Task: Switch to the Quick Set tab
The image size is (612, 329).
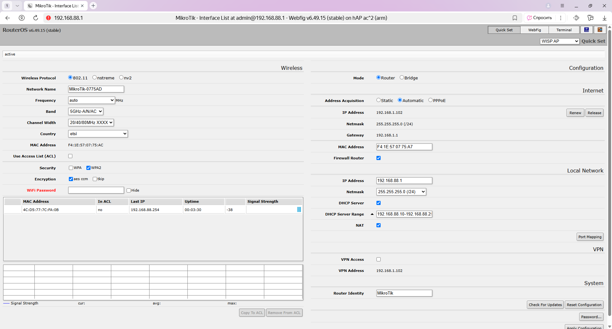Action: pyautogui.click(x=504, y=30)
